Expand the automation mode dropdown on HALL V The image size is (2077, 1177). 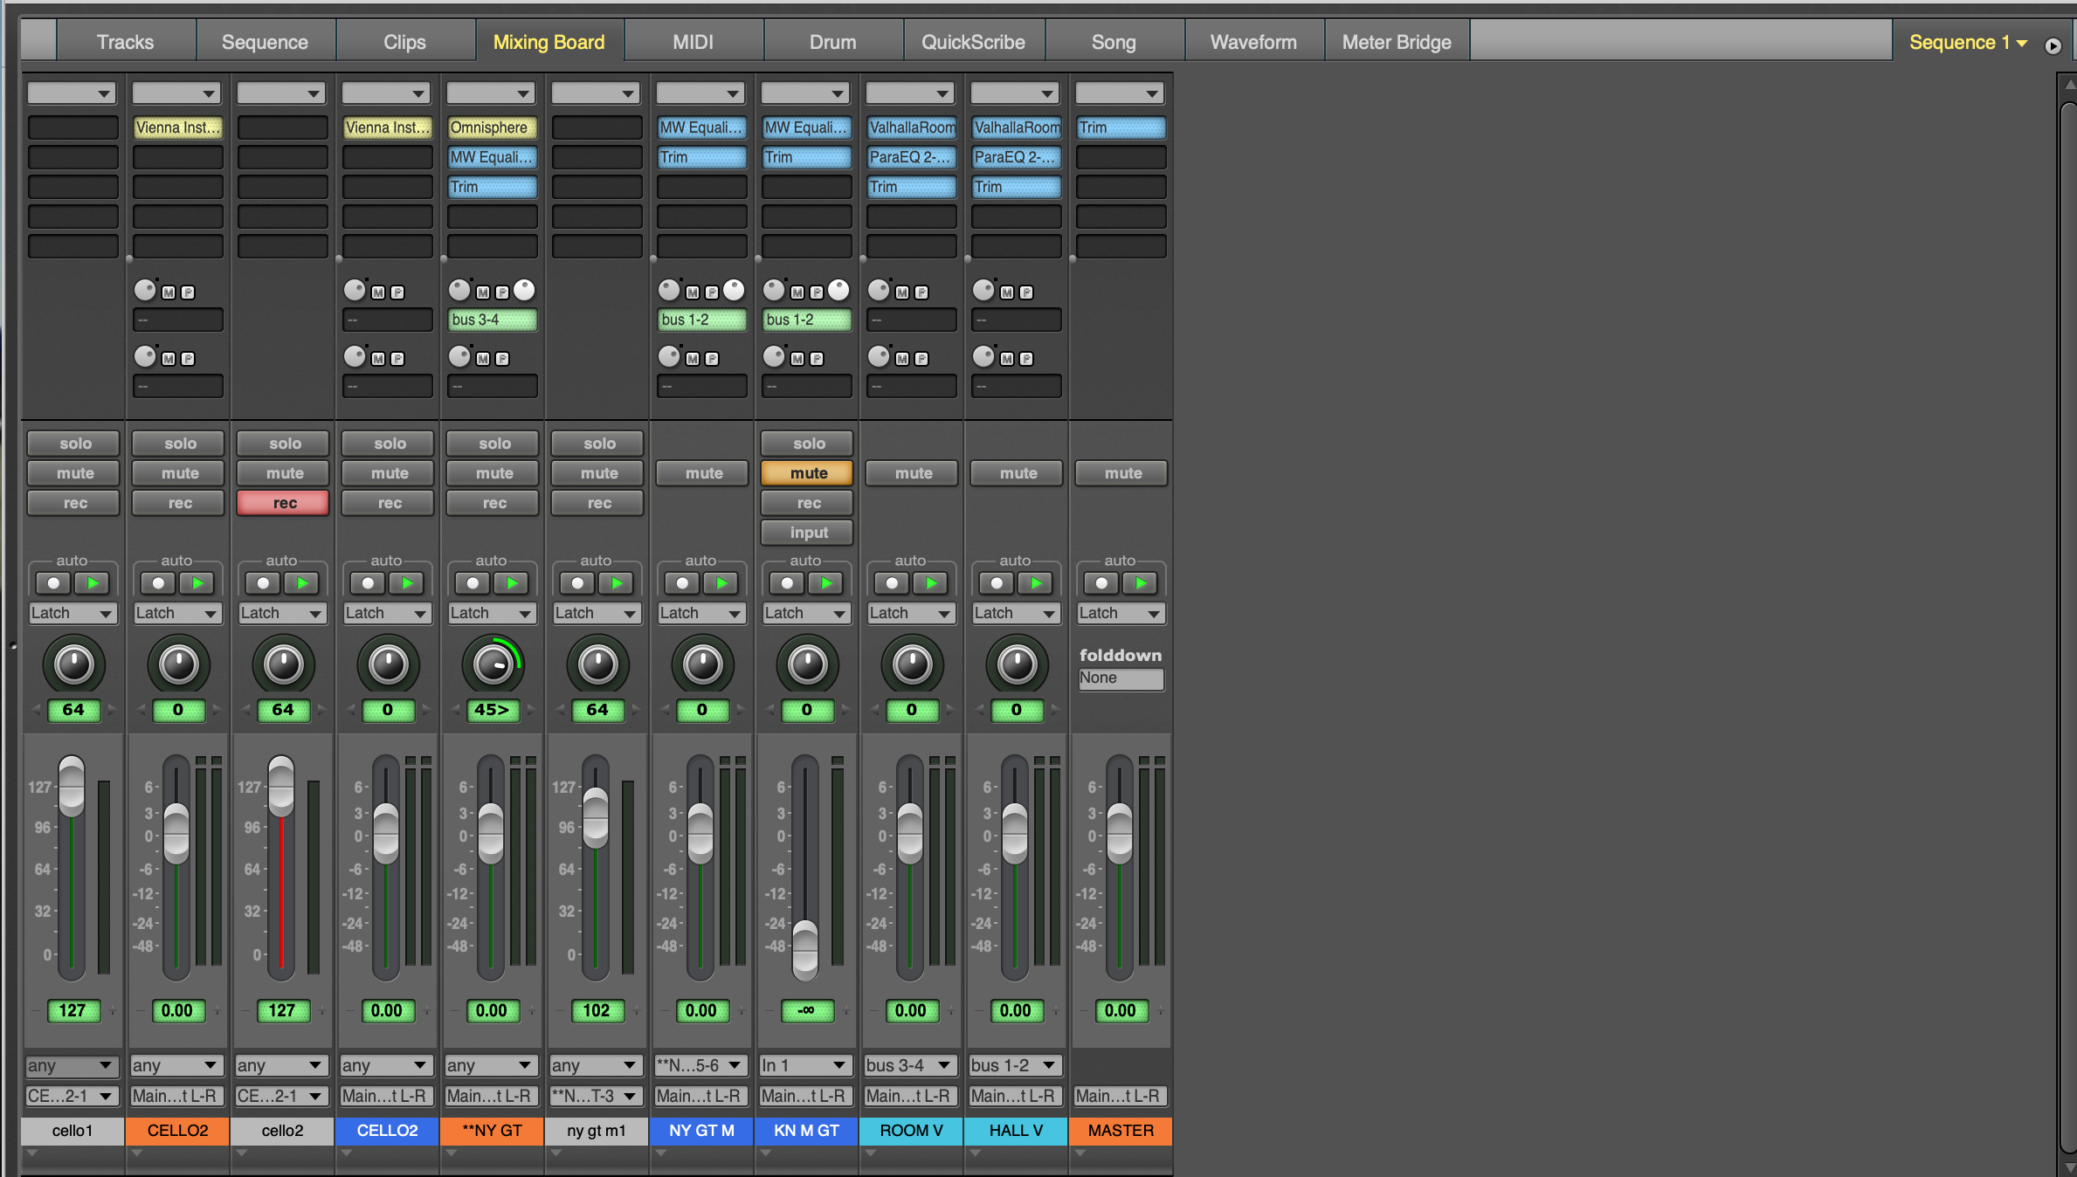1018,614
